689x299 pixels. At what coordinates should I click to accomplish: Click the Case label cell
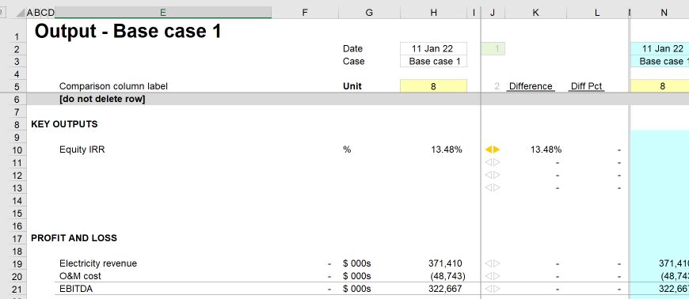click(354, 62)
